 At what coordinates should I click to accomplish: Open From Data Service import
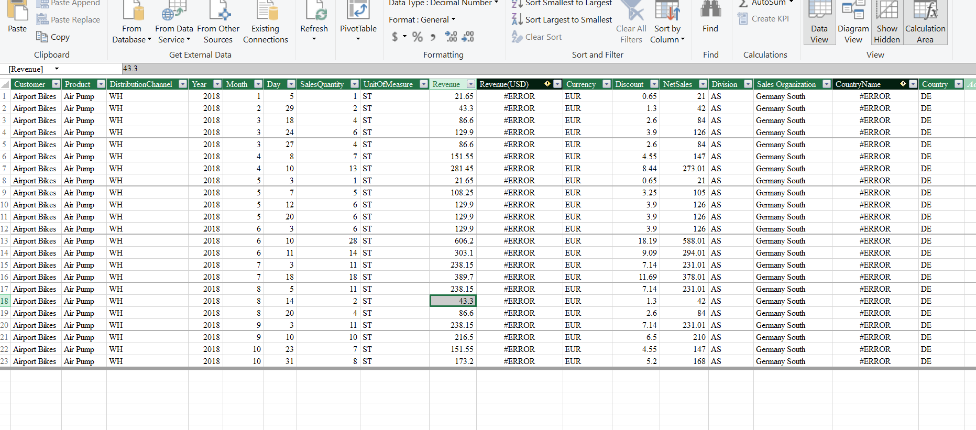tap(174, 23)
